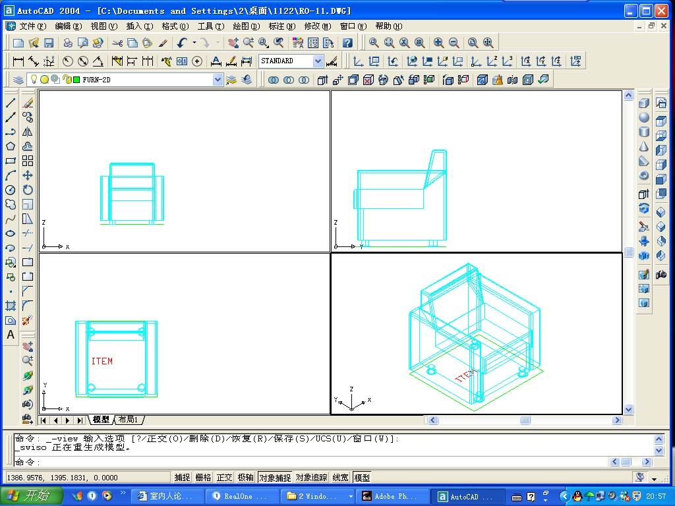The image size is (675, 506).
Task: Click the Linear Dimension icon
Action: (18, 61)
